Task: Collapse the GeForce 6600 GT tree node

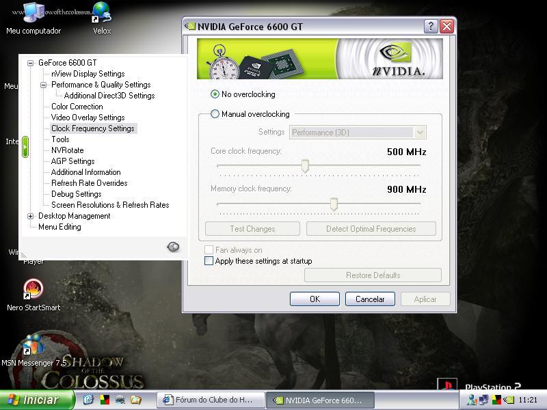Action: [x=30, y=63]
